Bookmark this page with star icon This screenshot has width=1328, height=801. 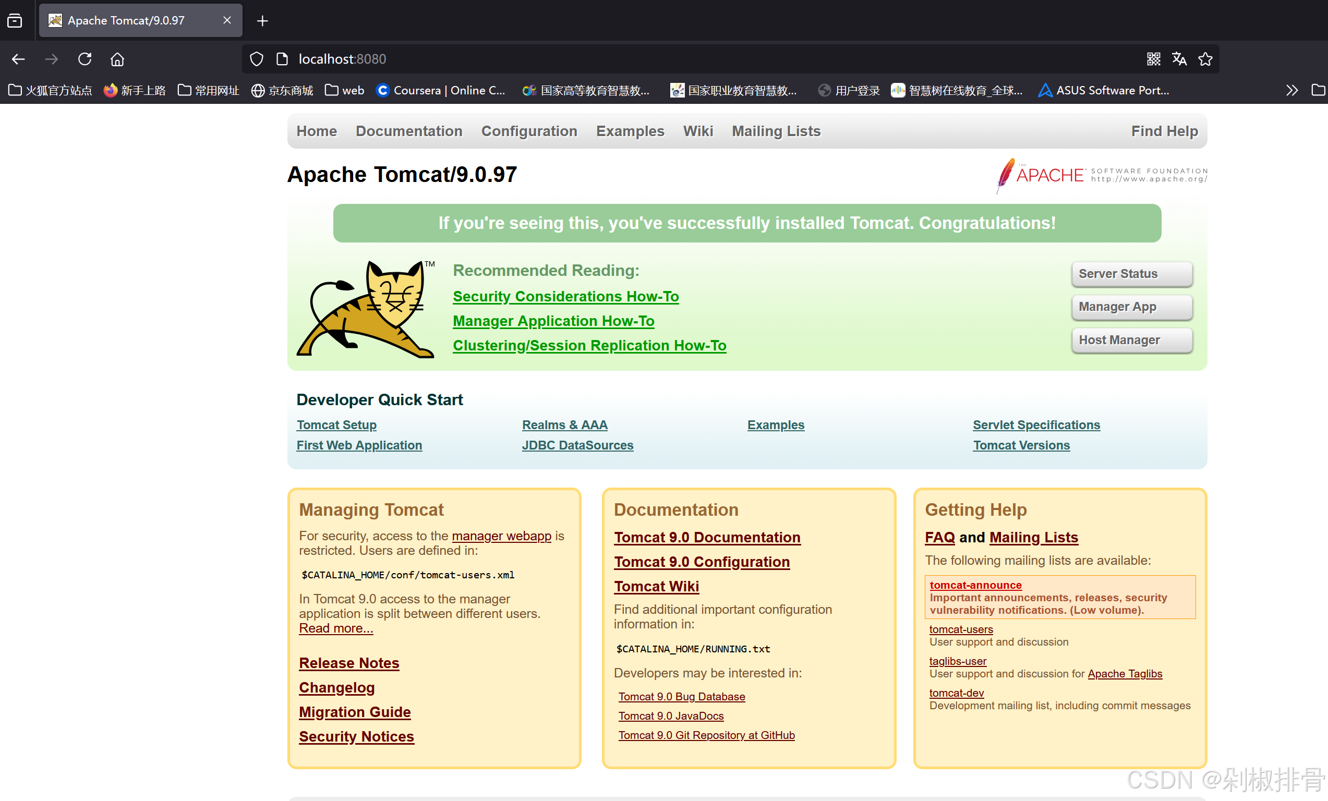click(1205, 59)
